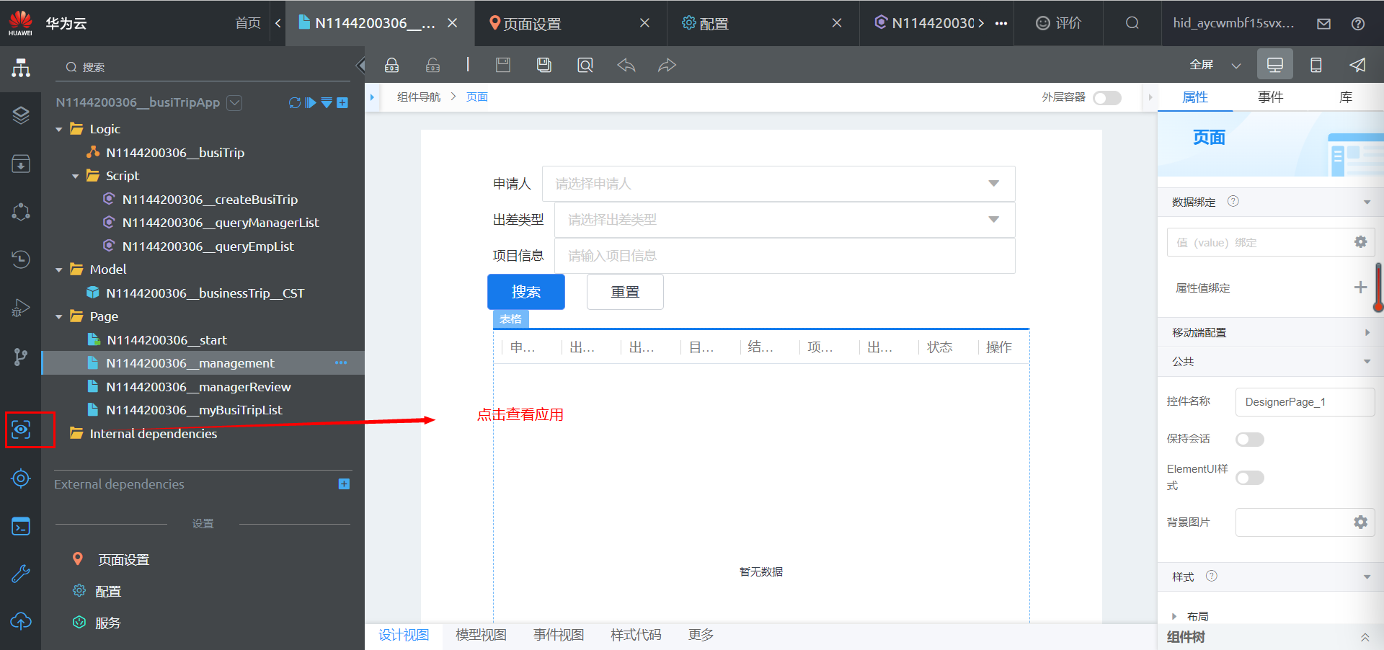Expand the 移动端配置 section

point(1367,332)
